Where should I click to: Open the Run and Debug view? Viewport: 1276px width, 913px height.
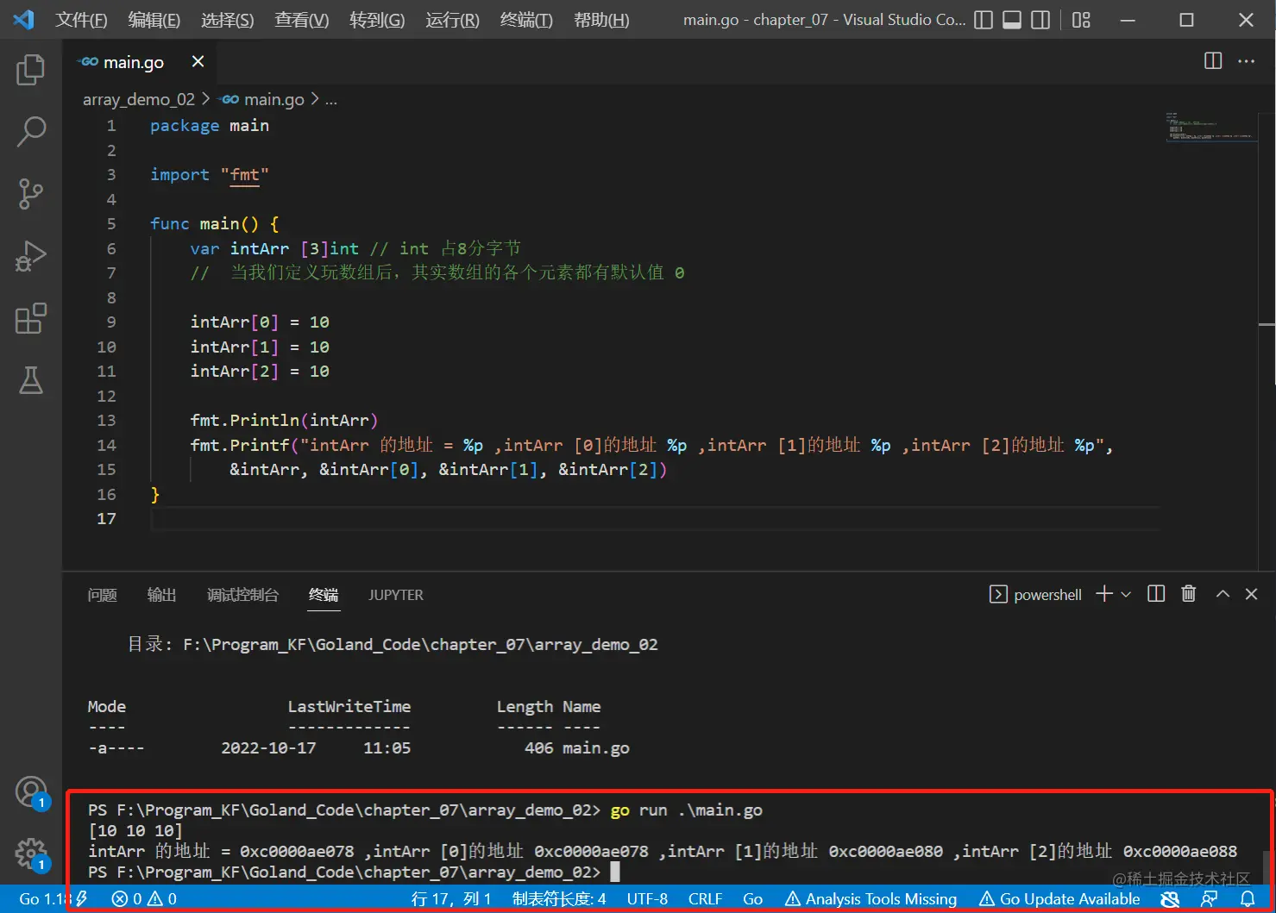pyautogui.click(x=31, y=256)
